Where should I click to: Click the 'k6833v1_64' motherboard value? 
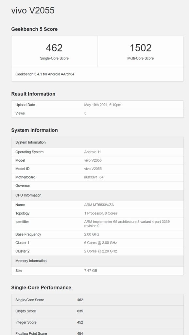[x=94, y=177]
